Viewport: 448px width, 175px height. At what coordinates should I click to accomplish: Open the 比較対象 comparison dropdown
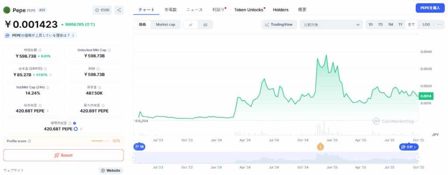coord(333,24)
